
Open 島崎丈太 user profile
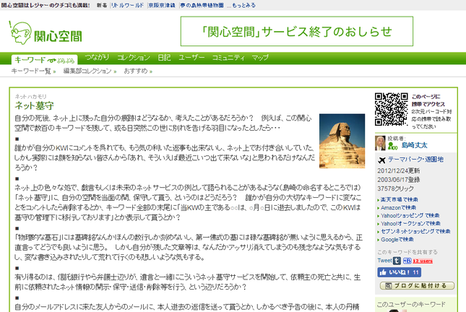coord(415,145)
